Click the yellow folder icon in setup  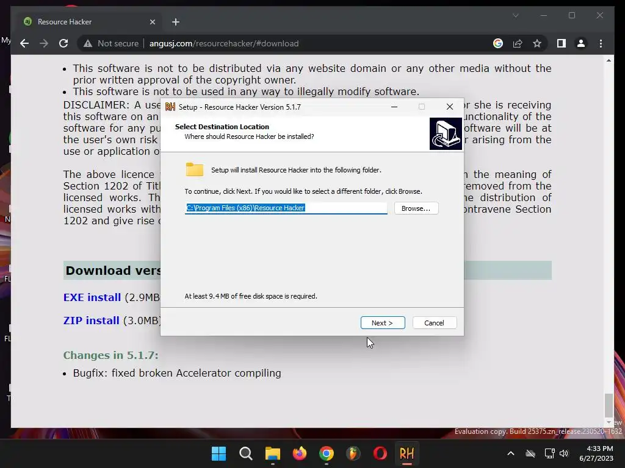click(x=195, y=169)
